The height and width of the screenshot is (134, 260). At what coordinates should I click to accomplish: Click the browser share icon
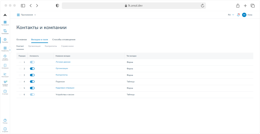(x=238, y=6)
